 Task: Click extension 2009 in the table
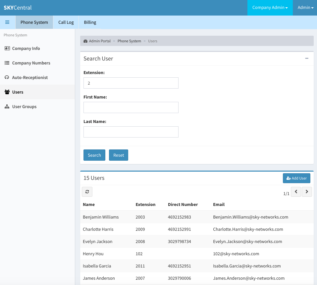click(140, 229)
